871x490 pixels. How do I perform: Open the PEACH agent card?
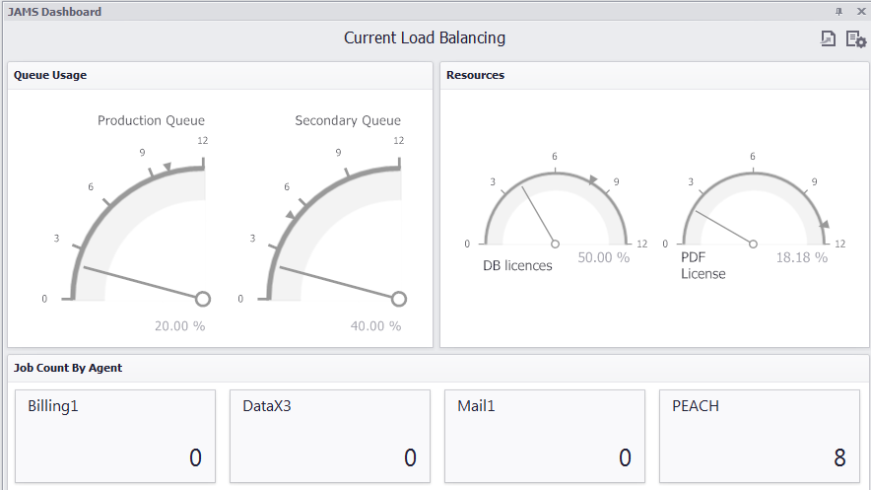[x=759, y=436]
